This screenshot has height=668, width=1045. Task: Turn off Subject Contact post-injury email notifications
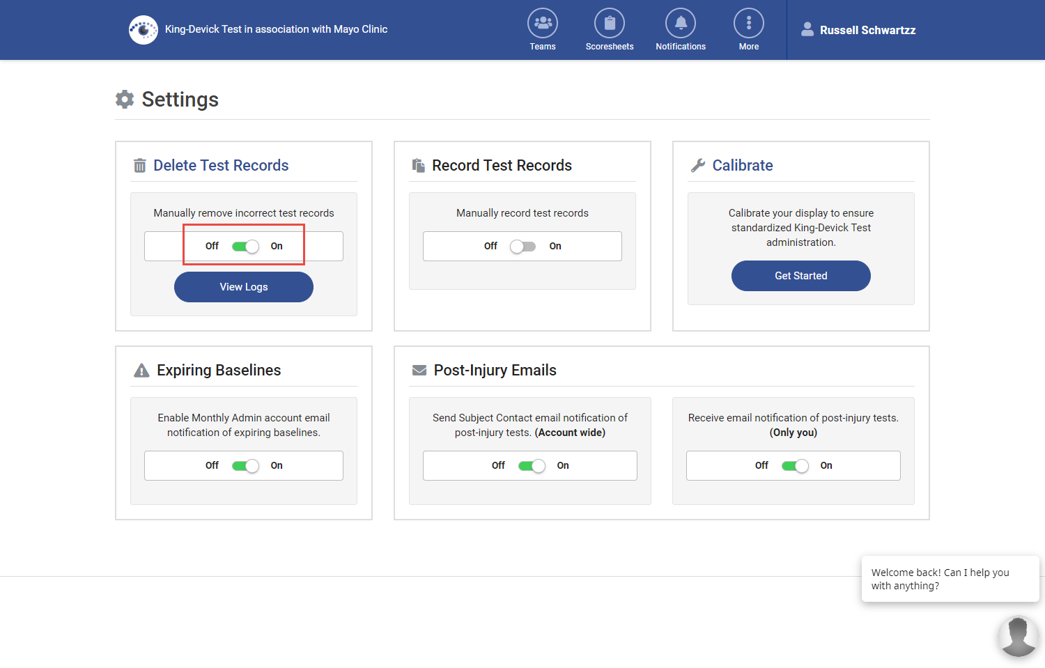(532, 465)
